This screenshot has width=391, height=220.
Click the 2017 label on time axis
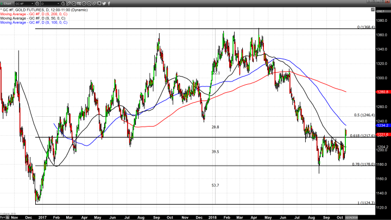(x=42, y=217)
